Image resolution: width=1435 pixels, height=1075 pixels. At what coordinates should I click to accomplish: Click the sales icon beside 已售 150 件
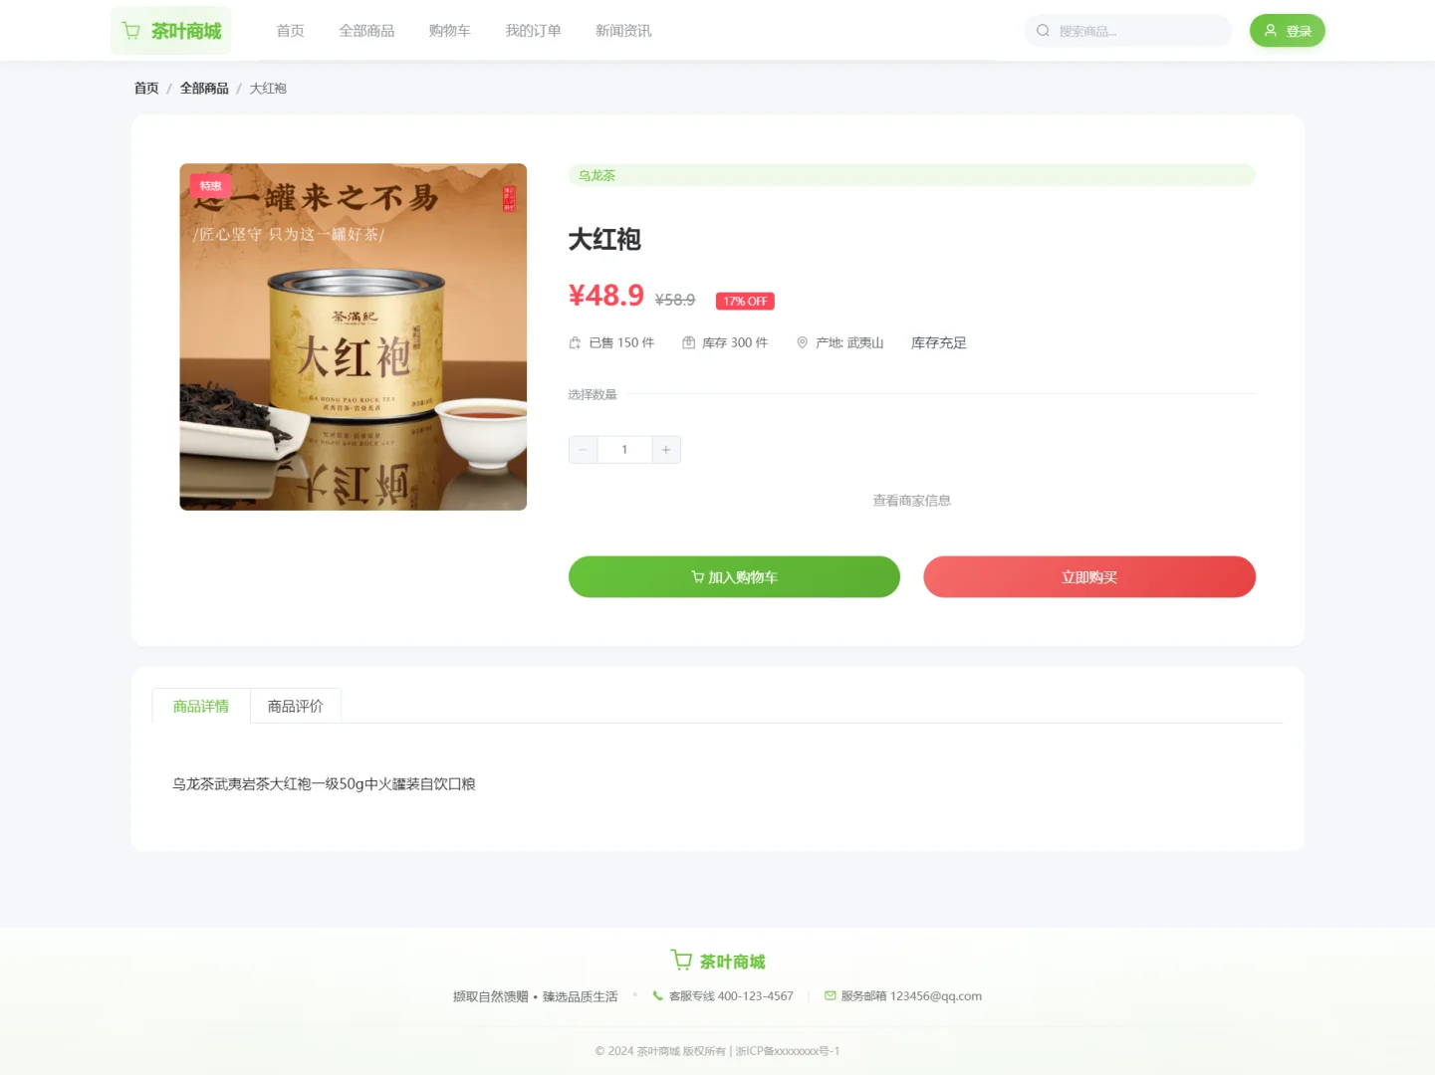tap(574, 341)
